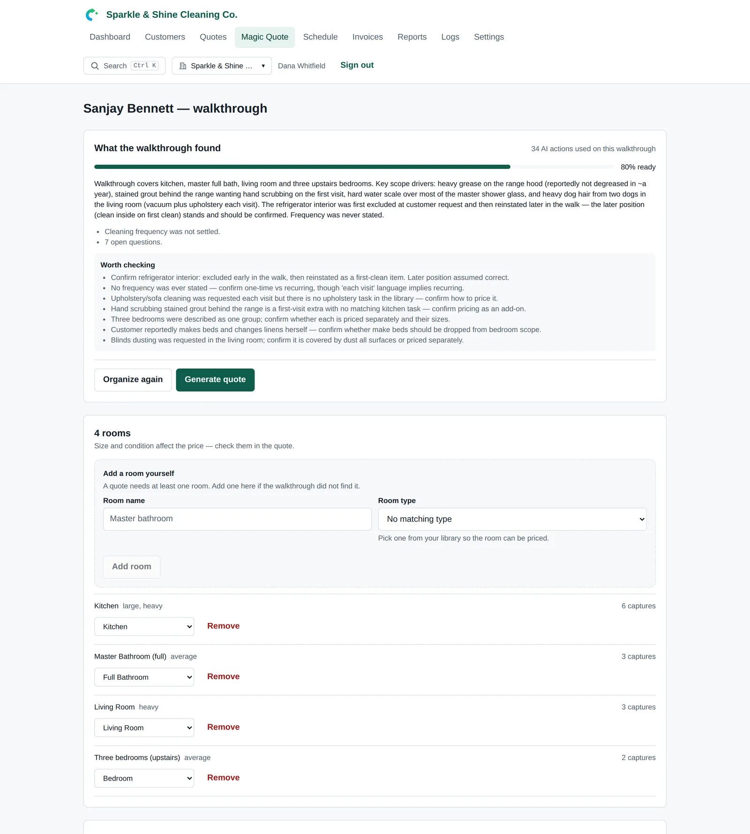Open the Settings tab

tap(489, 37)
